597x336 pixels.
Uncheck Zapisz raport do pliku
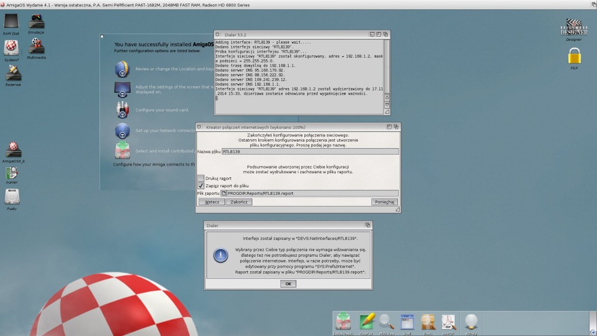pos(201,185)
